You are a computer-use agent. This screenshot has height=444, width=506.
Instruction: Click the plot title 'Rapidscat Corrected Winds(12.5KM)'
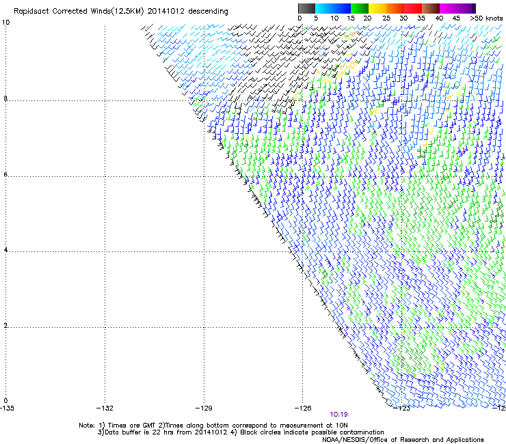pos(79,12)
